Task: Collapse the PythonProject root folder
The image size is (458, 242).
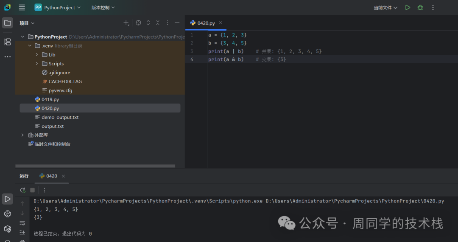Action: tap(22, 37)
